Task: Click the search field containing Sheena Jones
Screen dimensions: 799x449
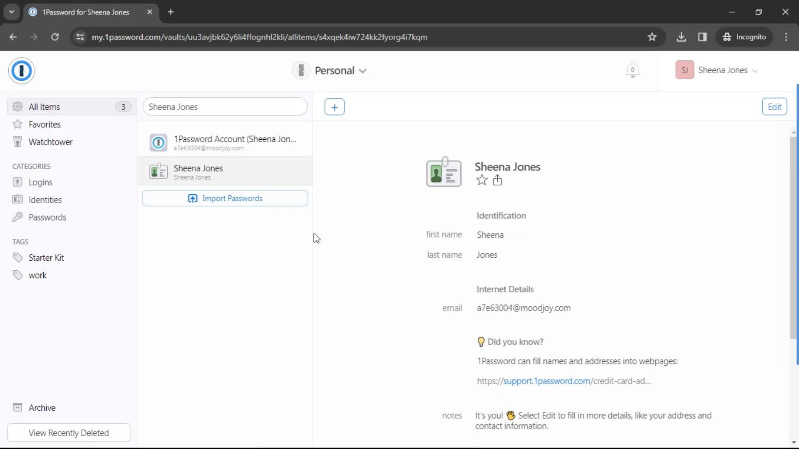Action: [225, 107]
